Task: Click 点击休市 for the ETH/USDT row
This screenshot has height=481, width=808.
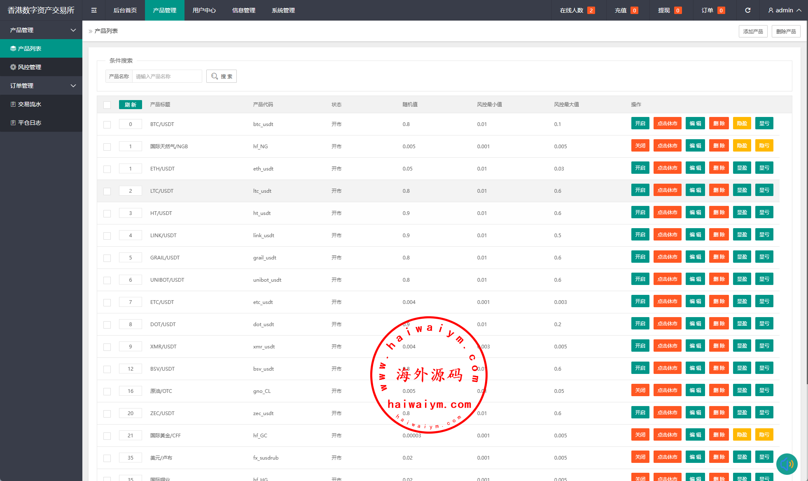Action: (x=667, y=168)
